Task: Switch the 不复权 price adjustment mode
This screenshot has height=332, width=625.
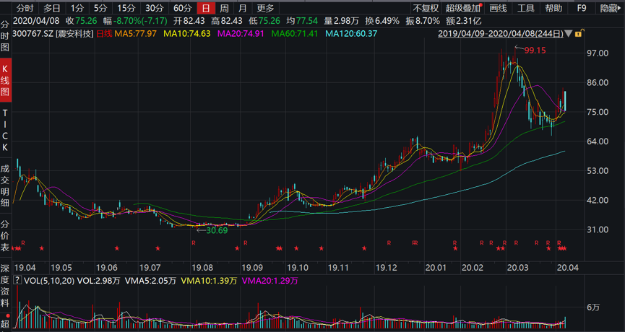Action: pyautogui.click(x=426, y=8)
